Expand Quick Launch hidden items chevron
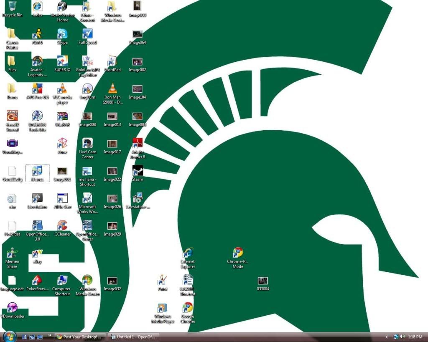Viewport: 428px width, 342px height. pos(50,335)
